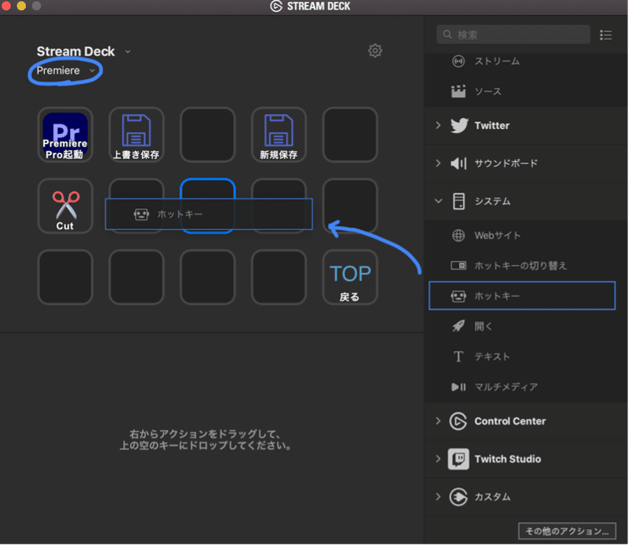Click the Webサイト globe icon
Viewport: 631px width, 546px height.
click(458, 235)
